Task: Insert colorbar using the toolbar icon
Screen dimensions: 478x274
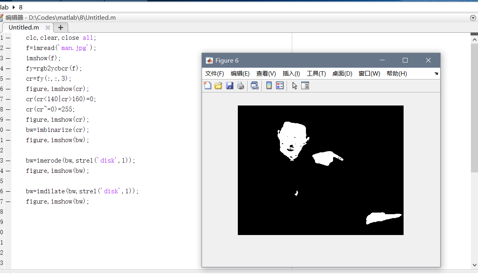Action: point(269,85)
